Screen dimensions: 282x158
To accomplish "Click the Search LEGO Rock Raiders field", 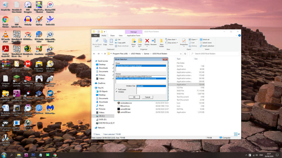I will pos(215,54).
